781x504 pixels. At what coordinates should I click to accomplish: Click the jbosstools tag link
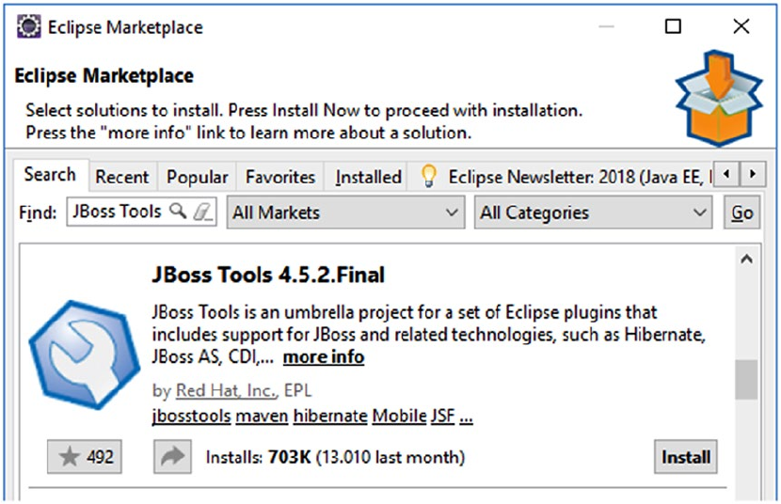coord(192,416)
